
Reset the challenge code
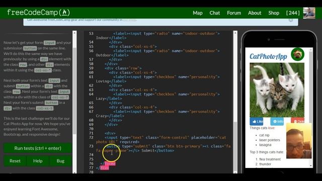tap(15, 161)
